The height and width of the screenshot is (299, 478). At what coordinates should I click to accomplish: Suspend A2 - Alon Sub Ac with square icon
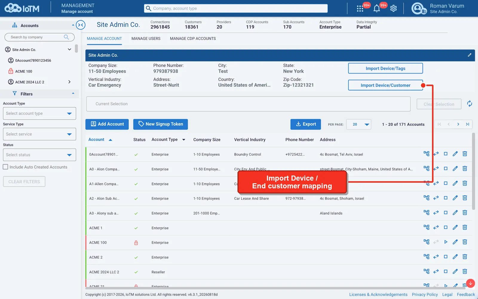[446, 198]
